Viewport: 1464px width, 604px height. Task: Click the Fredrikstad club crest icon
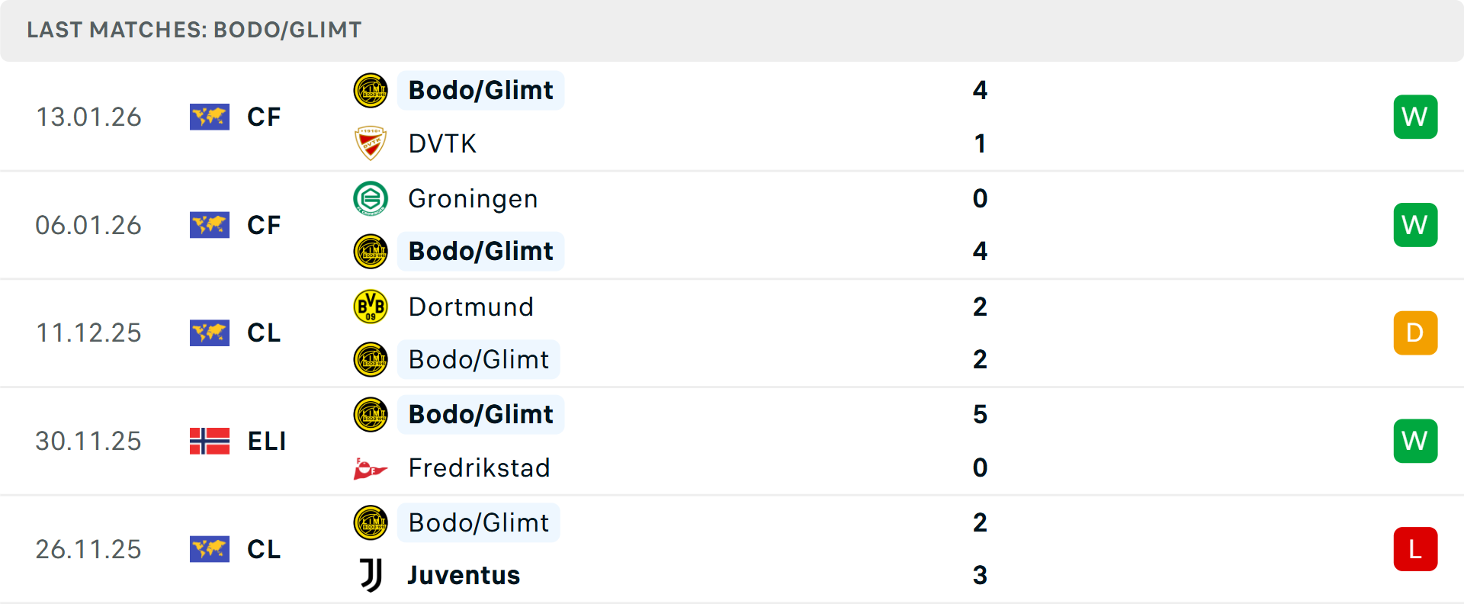tap(371, 467)
